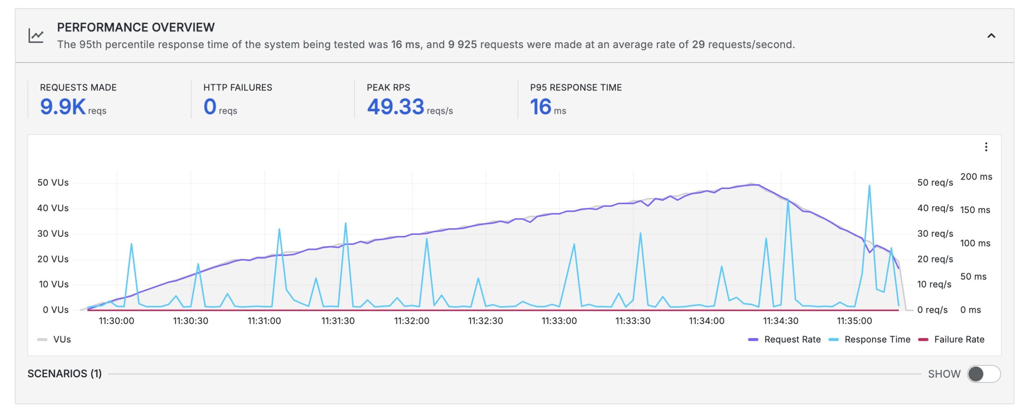The image size is (1027, 415).
Task: Click the gray VUs legend marker
Action: (41, 339)
